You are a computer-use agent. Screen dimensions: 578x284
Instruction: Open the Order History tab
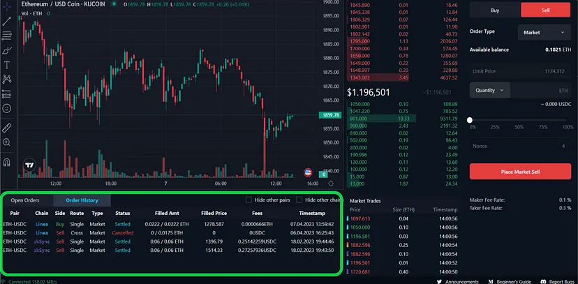(x=82, y=200)
